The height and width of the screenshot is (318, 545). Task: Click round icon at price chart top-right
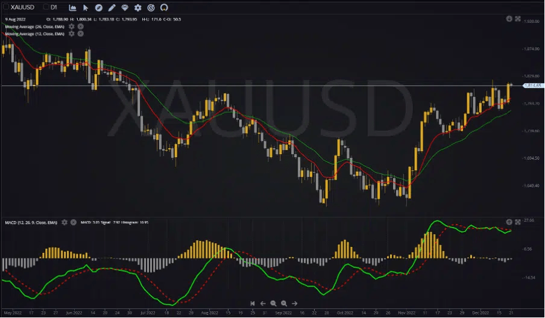tap(509, 19)
